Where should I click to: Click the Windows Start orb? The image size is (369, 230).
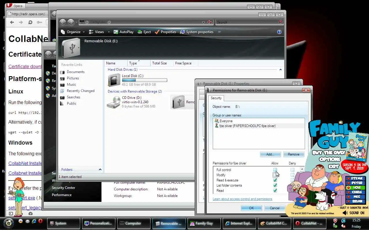[9, 223]
